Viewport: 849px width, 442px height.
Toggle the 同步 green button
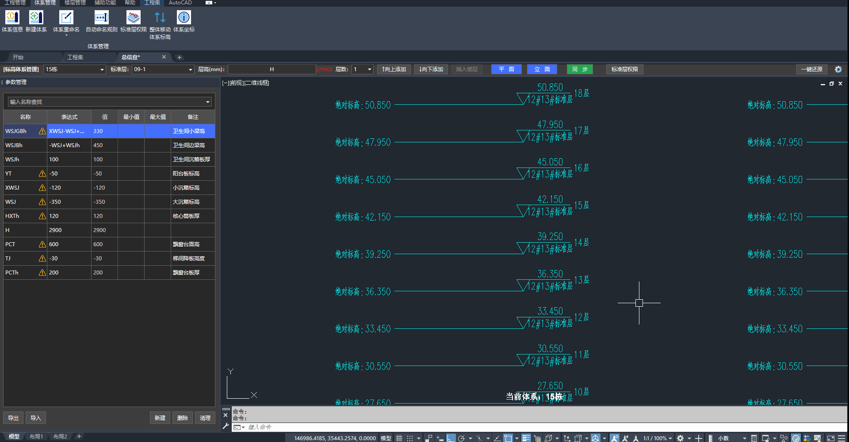click(x=580, y=69)
